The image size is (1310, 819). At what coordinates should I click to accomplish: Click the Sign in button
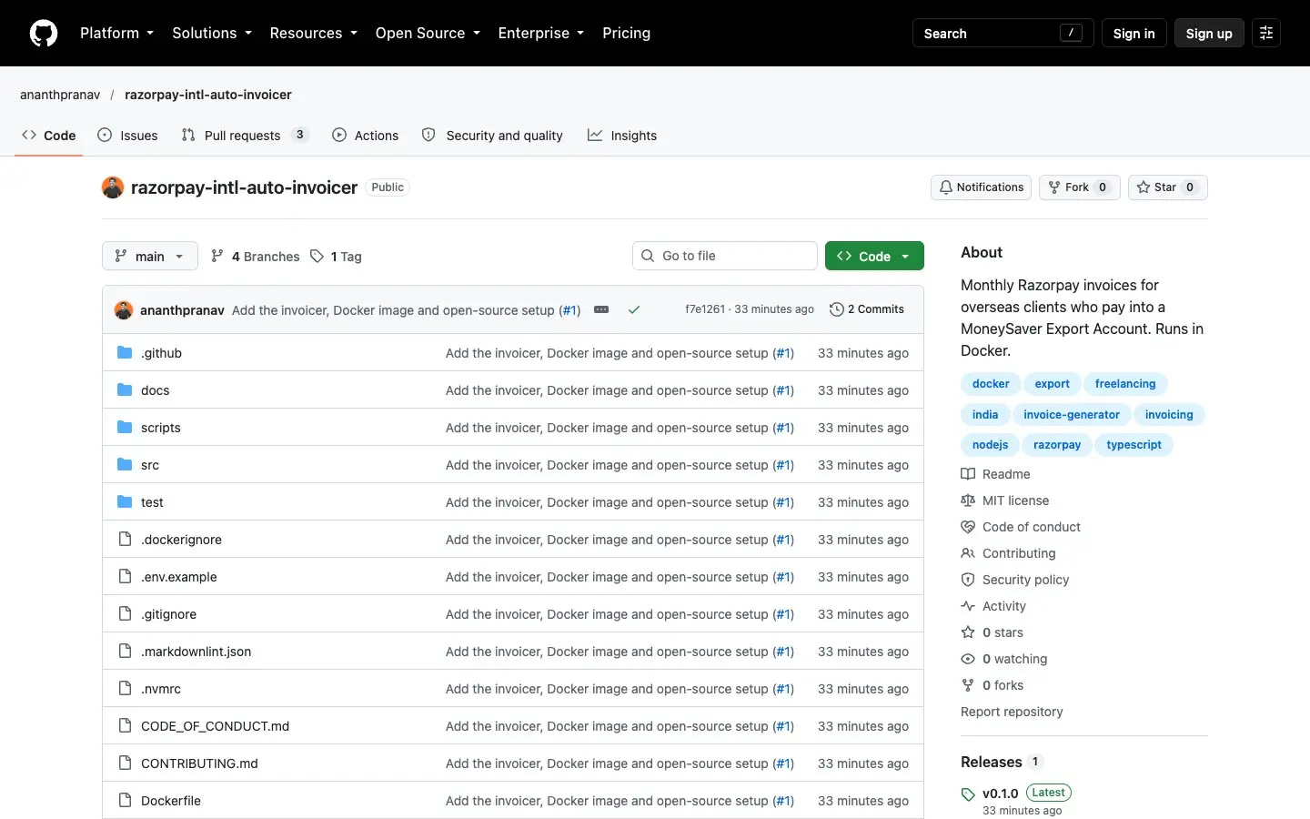coord(1134,33)
